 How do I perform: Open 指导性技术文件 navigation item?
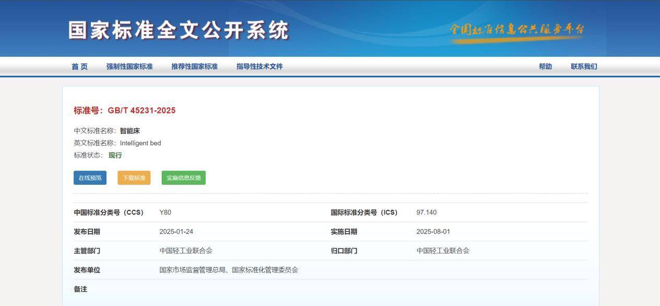pyautogui.click(x=259, y=67)
